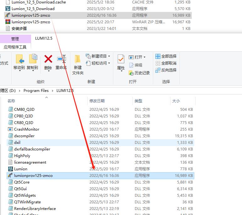
Task: Expand Move to dropdown arrow
Action: [20, 71]
